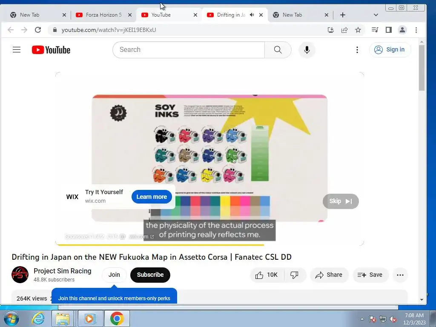The height and width of the screenshot is (327, 436).
Task: Dislike the video with thumbs down
Action: [x=295, y=275]
